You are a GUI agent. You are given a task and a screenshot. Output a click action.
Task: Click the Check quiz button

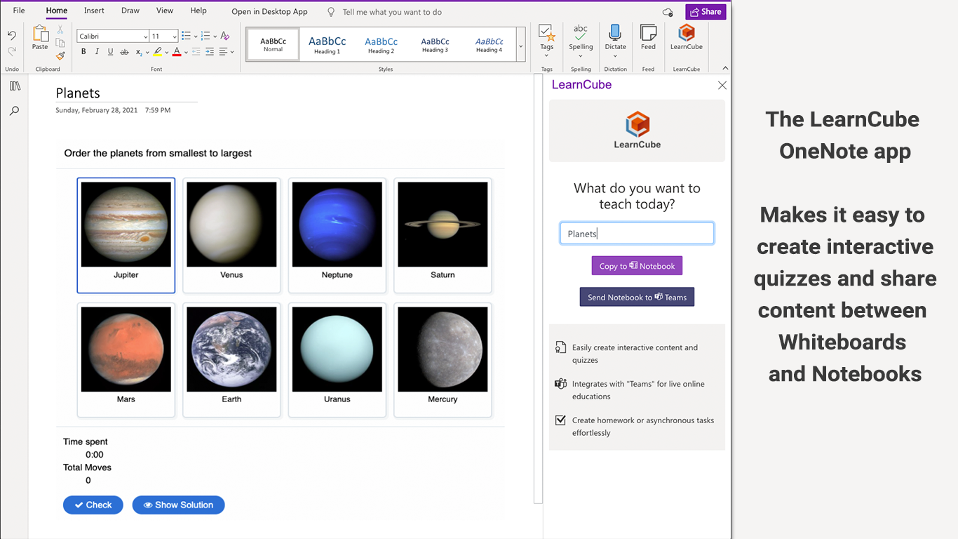(x=93, y=505)
